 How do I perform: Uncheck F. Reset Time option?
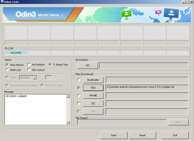50,65
